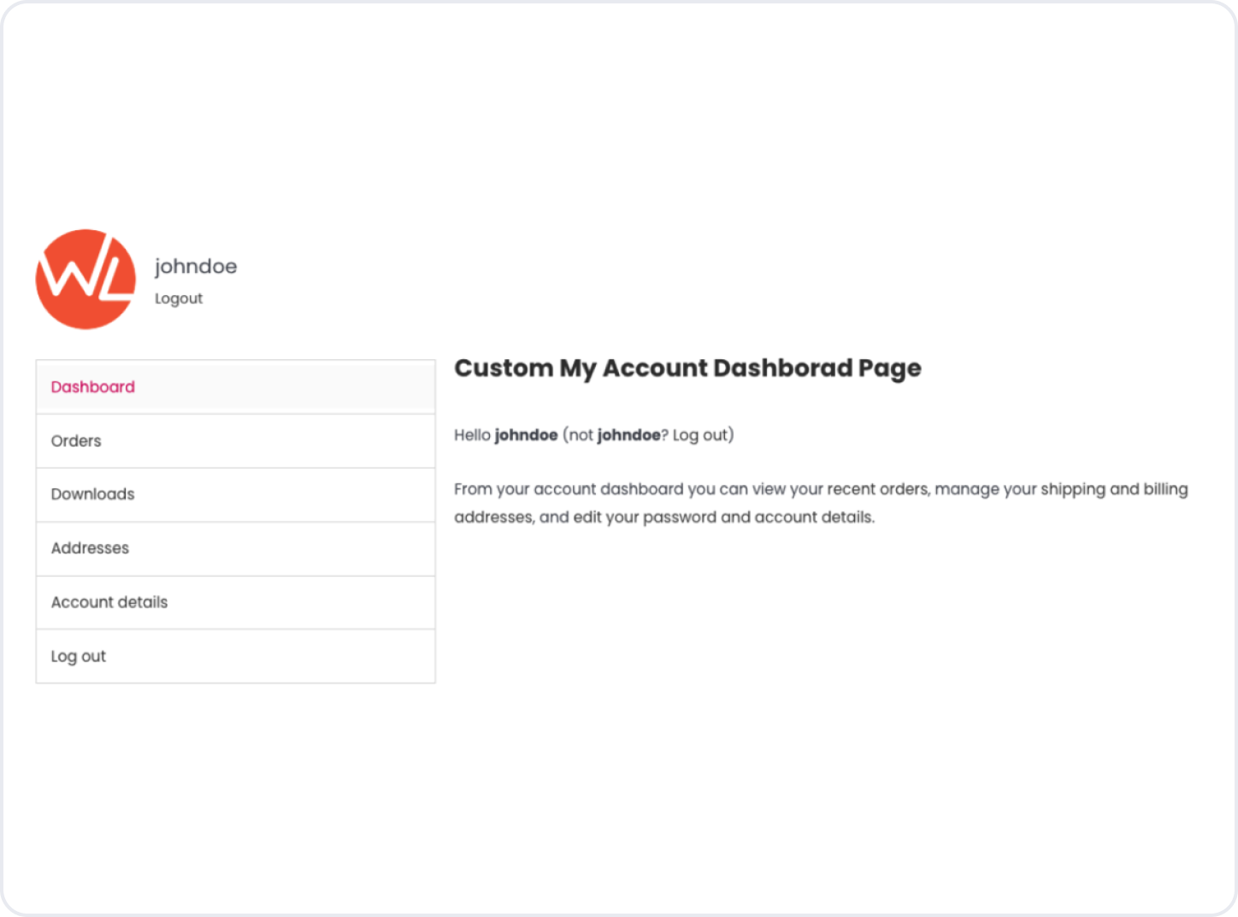This screenshot has width=1238, height=917.
Task: Click the bold johndoe right after Hello
Action: (526, 435)
